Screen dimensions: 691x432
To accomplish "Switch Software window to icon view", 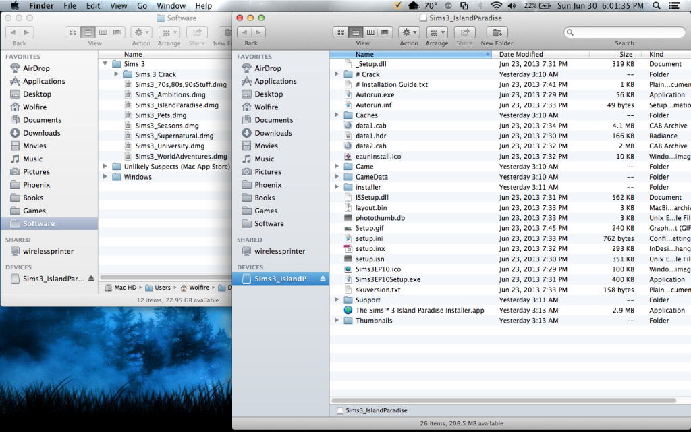I will (x=73, y=32).
